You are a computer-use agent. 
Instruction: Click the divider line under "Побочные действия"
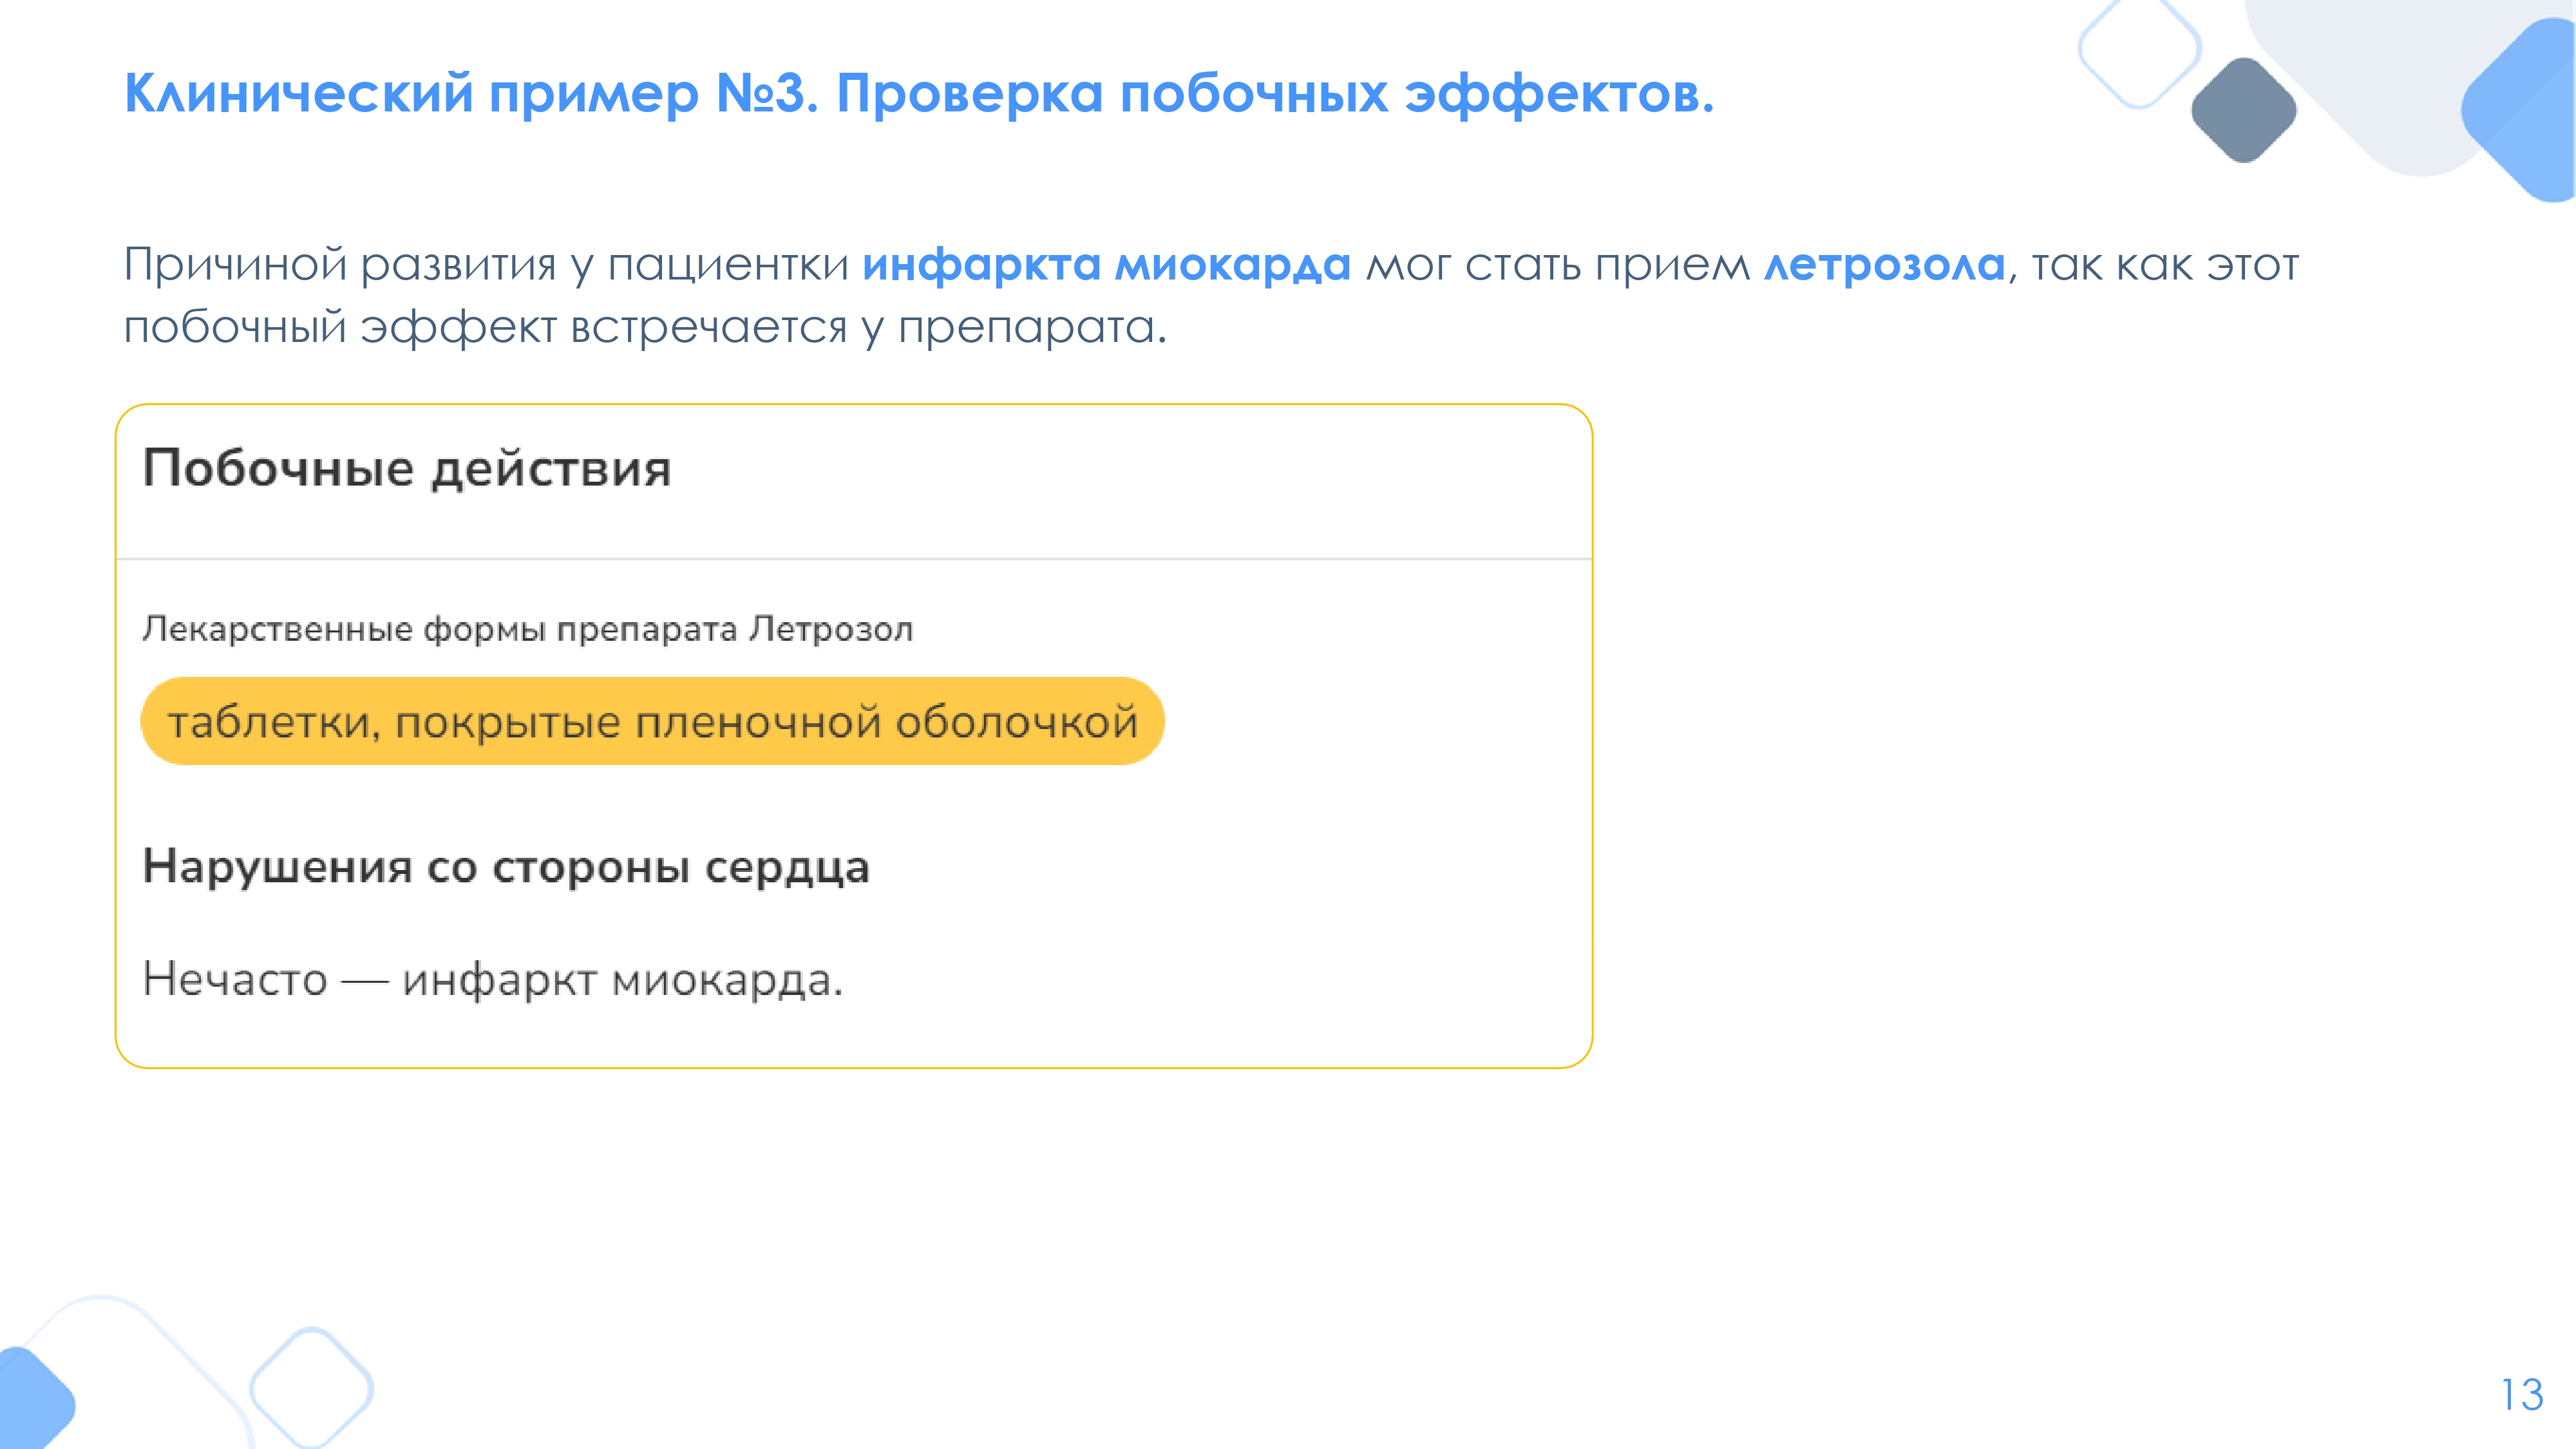pos(854,559)
